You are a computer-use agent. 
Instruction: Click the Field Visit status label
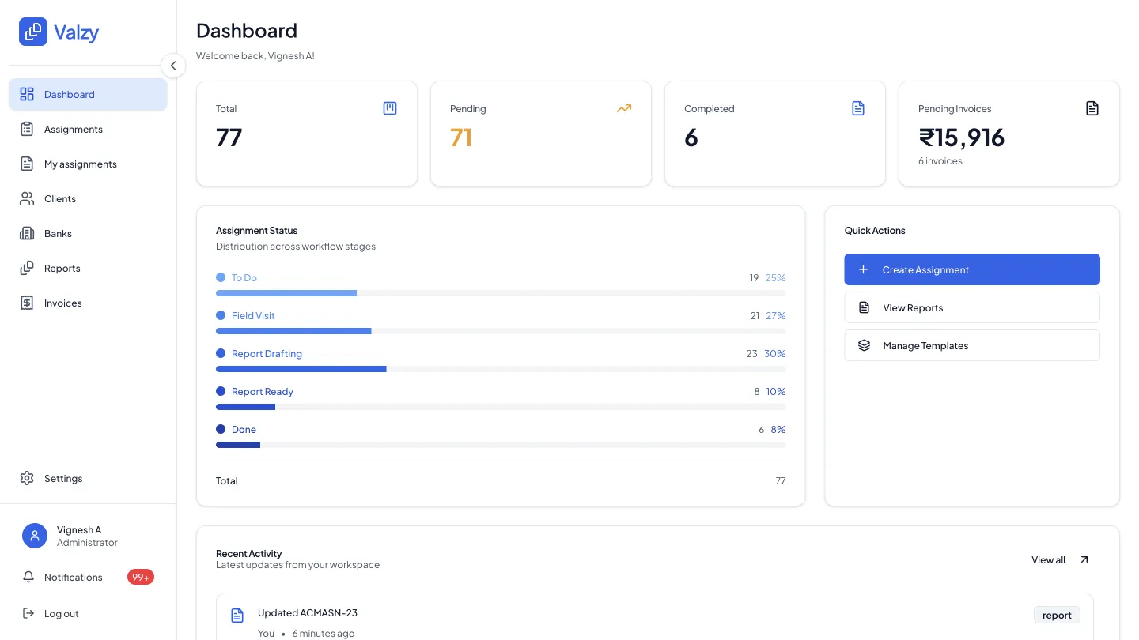tap(253, 316)
